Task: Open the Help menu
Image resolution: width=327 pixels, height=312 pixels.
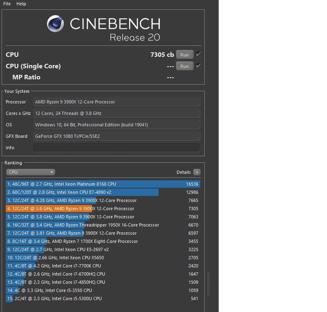Action: point(21,4)
